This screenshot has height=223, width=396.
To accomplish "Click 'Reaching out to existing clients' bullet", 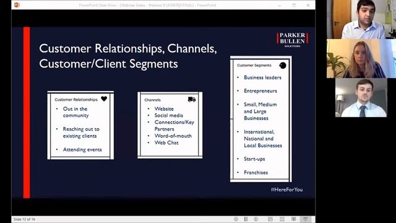I will (x=81, y=133).
